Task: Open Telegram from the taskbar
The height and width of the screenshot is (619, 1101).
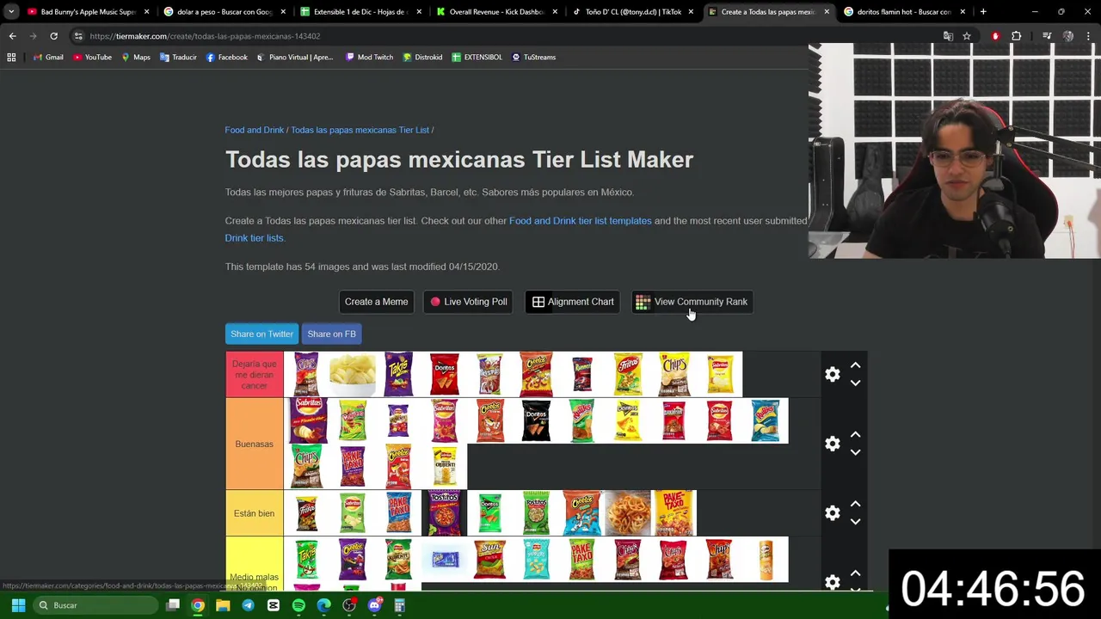Action: (249, 605)
